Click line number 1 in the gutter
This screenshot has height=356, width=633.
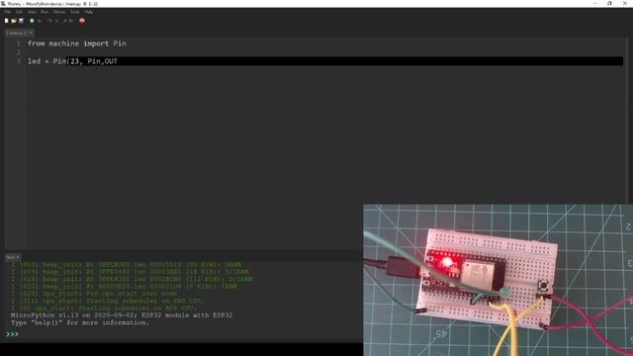point(18,44)
